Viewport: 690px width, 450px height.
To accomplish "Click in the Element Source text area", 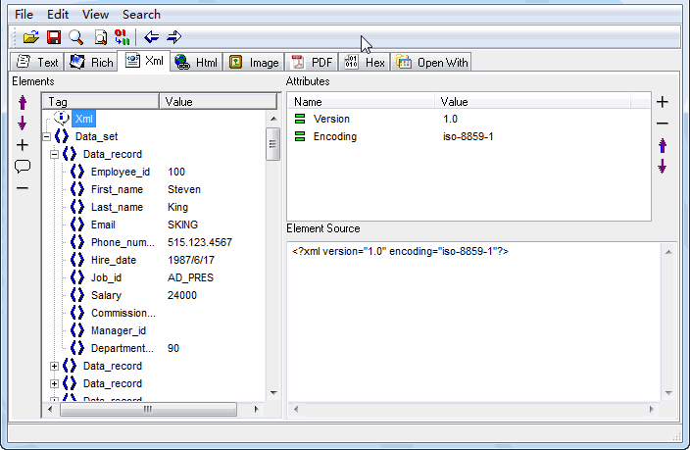I will click(474, 322).
